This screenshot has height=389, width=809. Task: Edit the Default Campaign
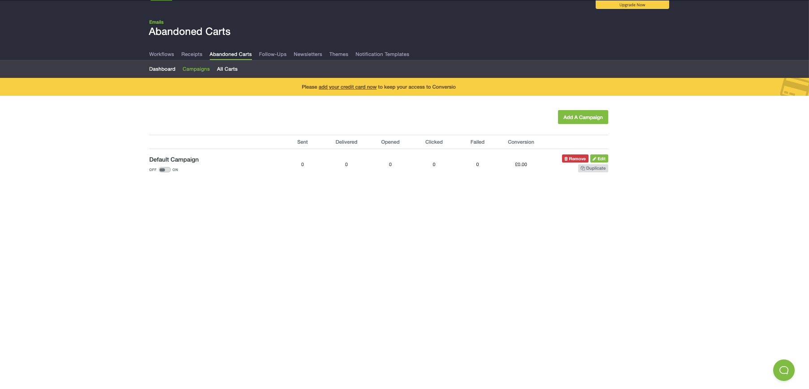tap(599, 158)
